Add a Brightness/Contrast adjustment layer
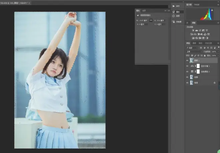The width and height of the screenshot is (220, 153). 193,30
